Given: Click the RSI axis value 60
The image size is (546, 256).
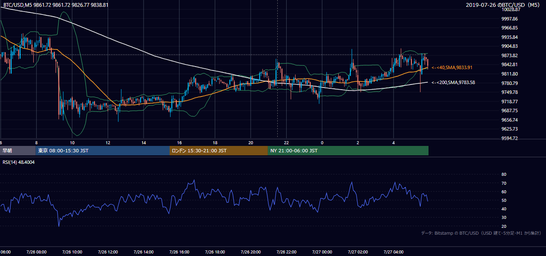Looking at the screenshot, I should click(504, 192).
